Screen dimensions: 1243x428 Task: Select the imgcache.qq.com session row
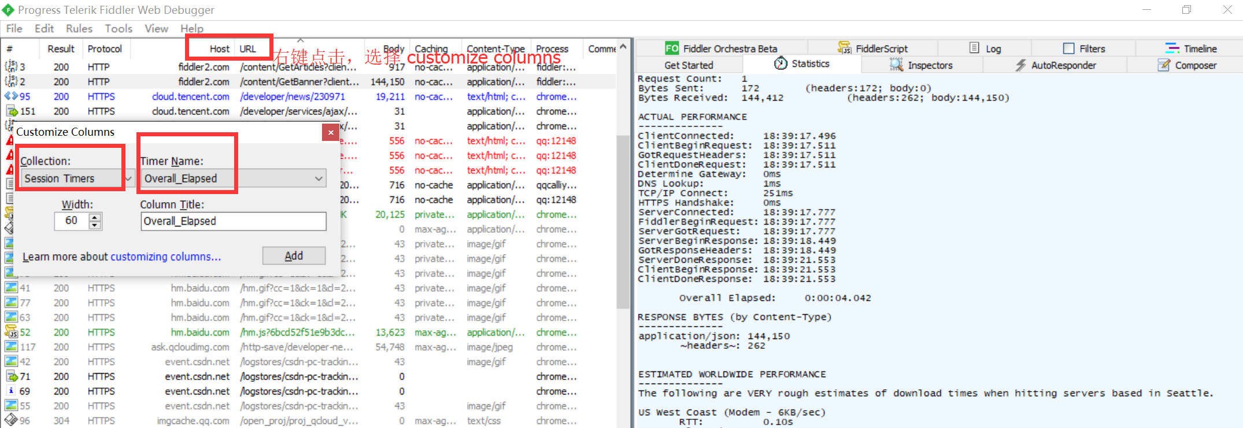308,421
